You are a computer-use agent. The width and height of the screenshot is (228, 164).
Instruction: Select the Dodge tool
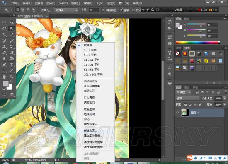pyautogui.click(x=12, y=58)
